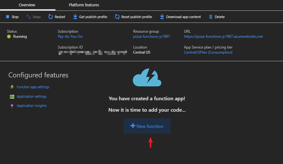Click the Location label
Viewport: 283px width, 164px height.
click(x=140, y=47)
